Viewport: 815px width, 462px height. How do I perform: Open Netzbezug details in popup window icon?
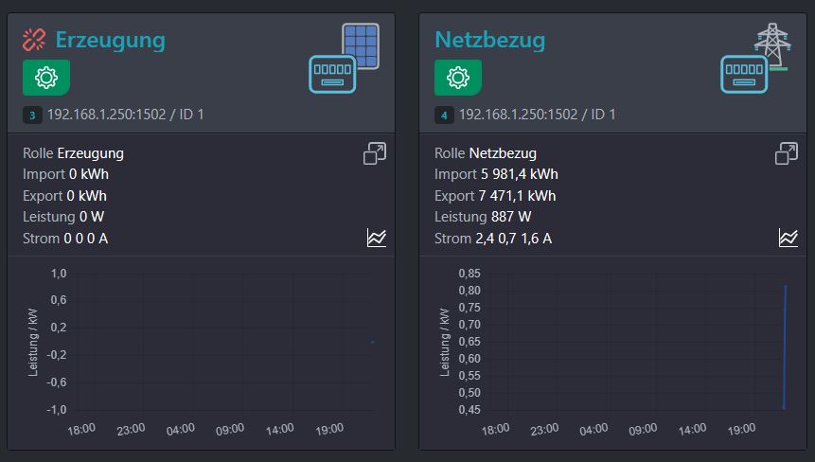click(x=787, y=153)
